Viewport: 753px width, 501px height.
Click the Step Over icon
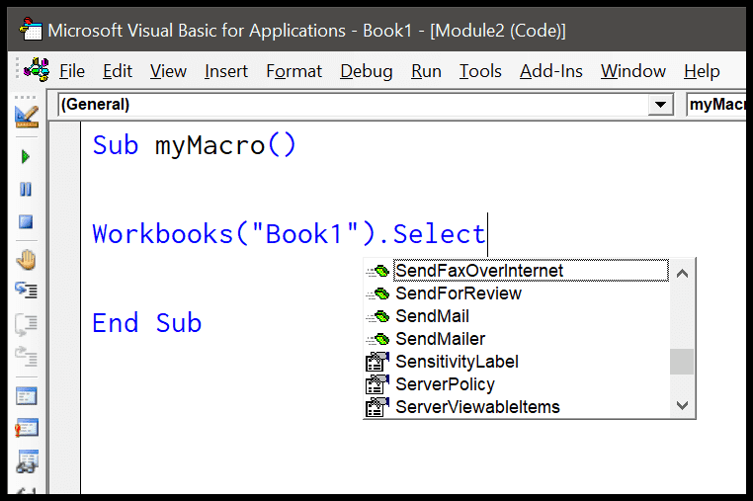(26, 324)
